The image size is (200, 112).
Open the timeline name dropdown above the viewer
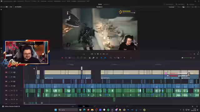99,7
